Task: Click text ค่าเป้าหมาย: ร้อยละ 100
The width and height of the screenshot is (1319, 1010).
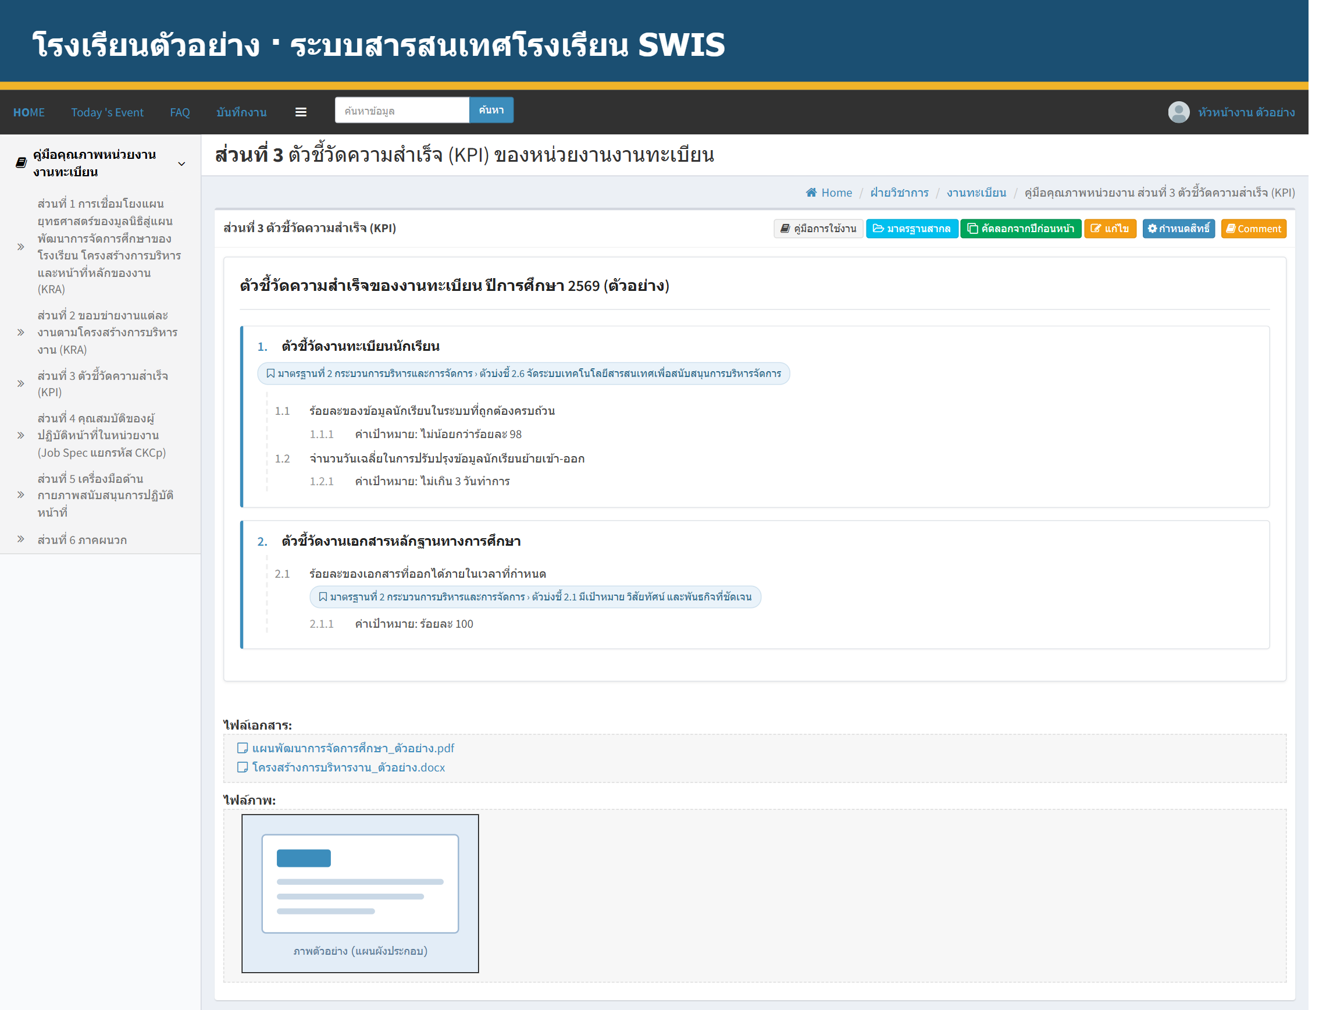Action: [x=414, y=624]
